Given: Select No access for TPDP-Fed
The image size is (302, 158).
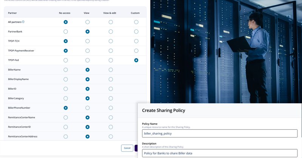Looking at the screenshot, I should (66, 60).
